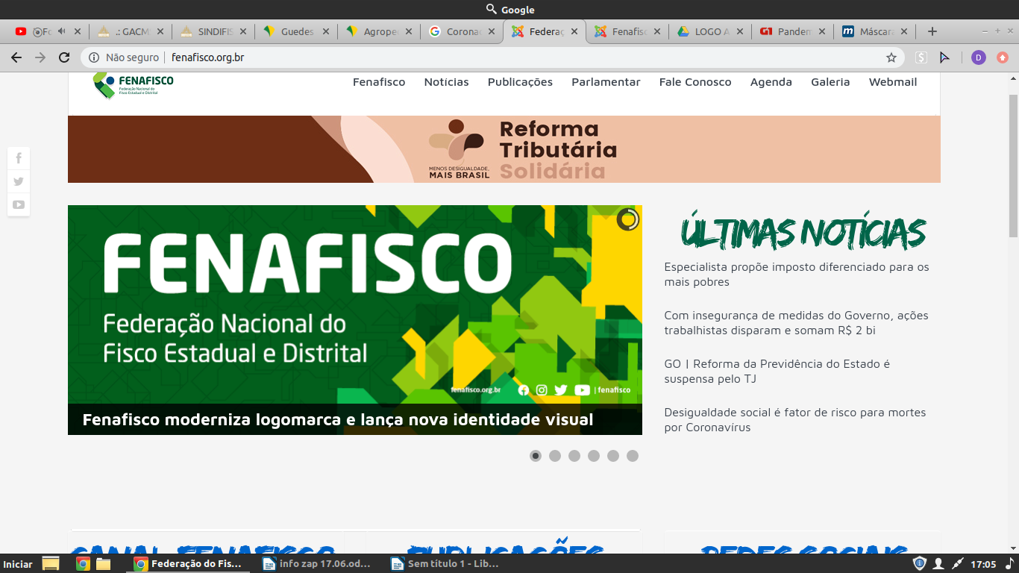Click the Fenafisco logo in site header
This screenshot has width=1019, height=573.
[x=134, y=84]
